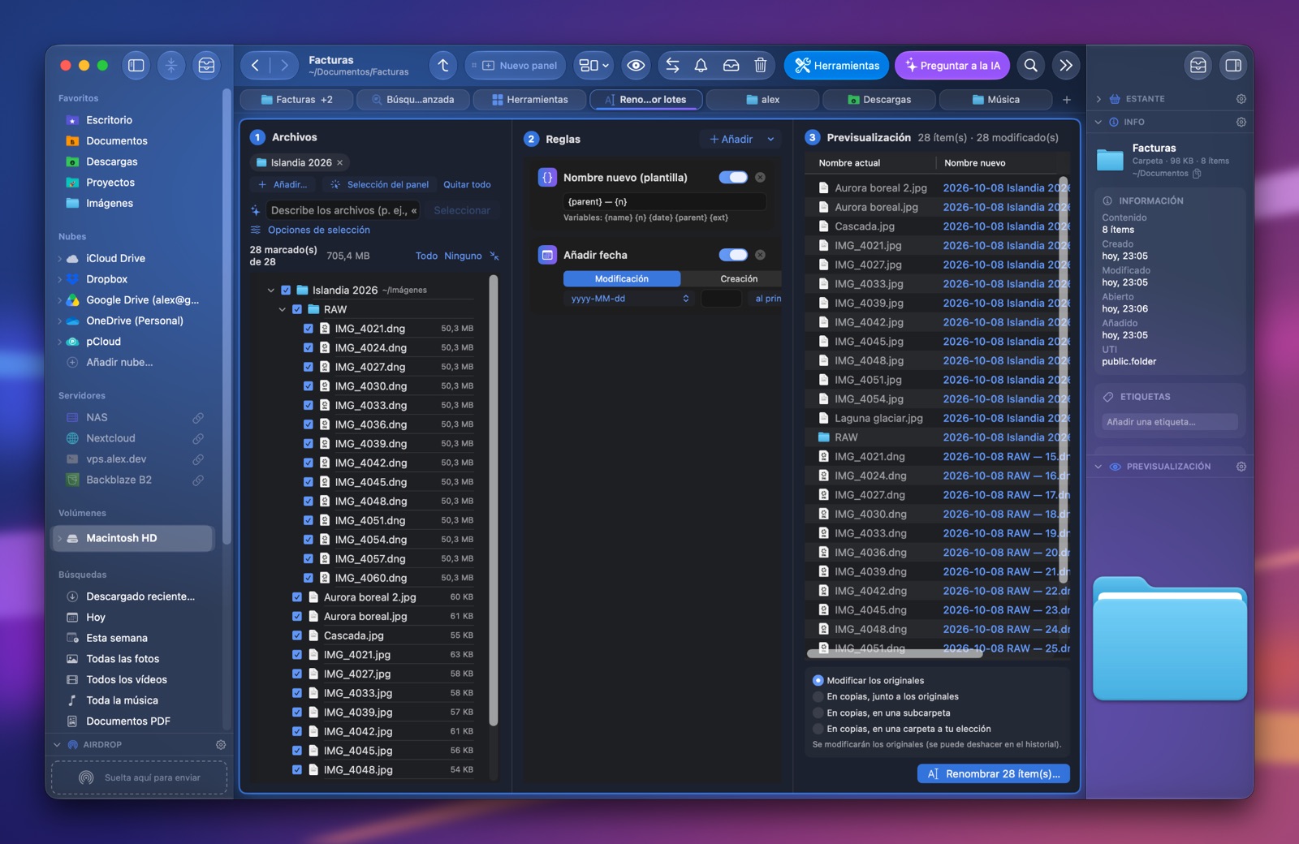Disable the Añadir fecha switch

tap(733, 255)
